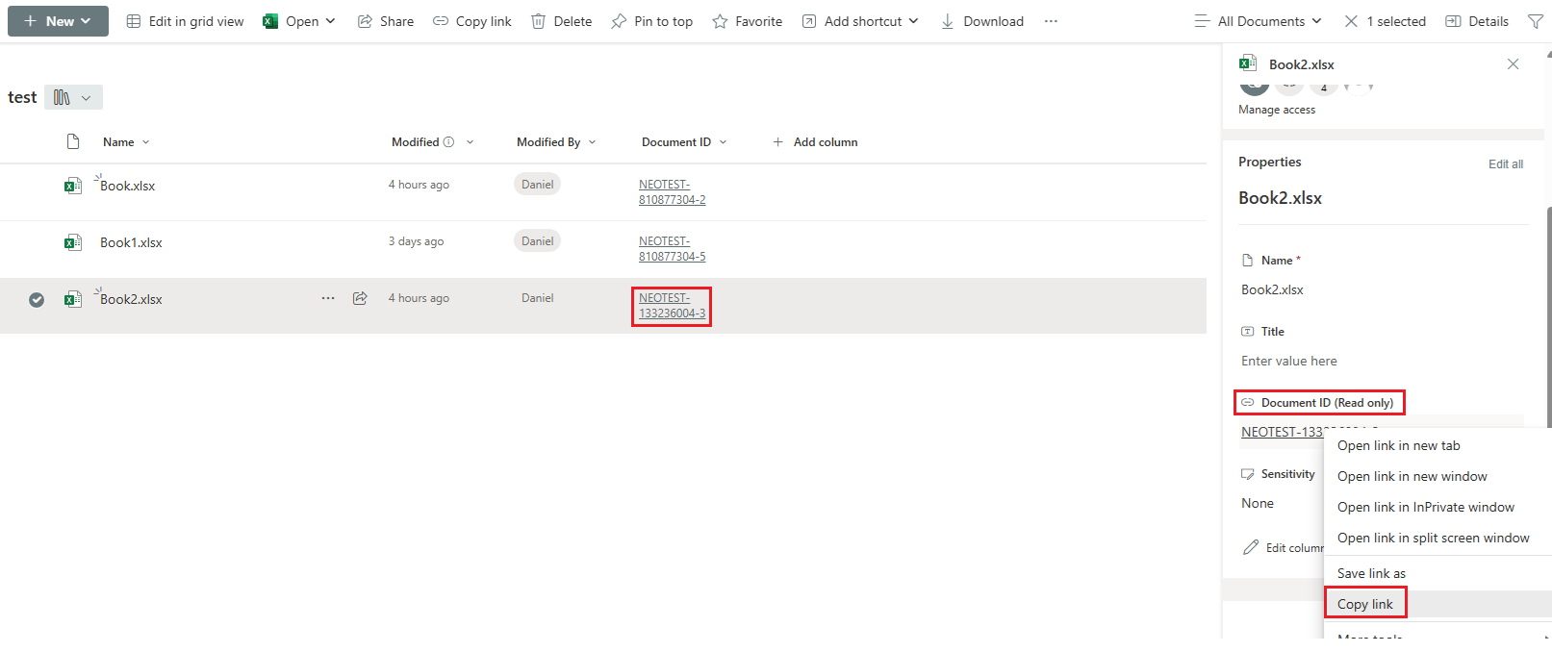Open Document ID link NEOTEST-810877304-5

672,249
